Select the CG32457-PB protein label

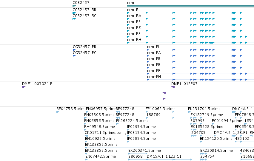point(84,47)
